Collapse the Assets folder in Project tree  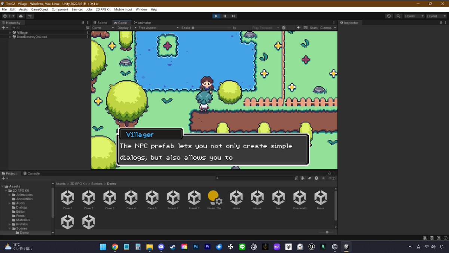click(x=2, y=186)
